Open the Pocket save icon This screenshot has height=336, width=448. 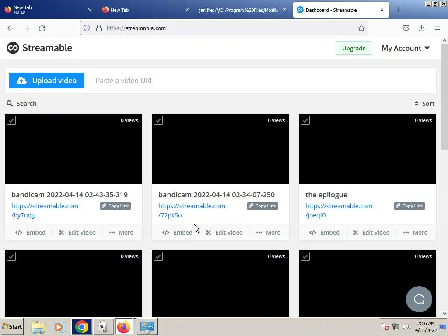406,28
